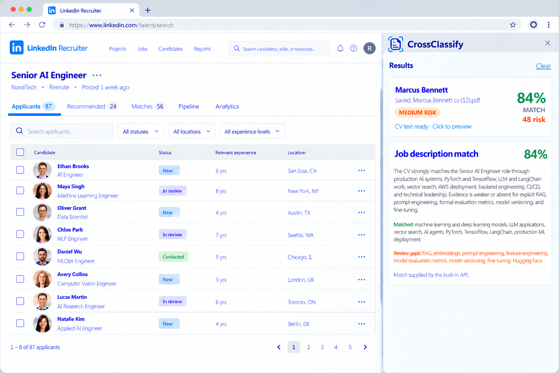The width and height of the screenshot is (559, 373).
Task: Open the notifications bell
Action: pos(340,48)
